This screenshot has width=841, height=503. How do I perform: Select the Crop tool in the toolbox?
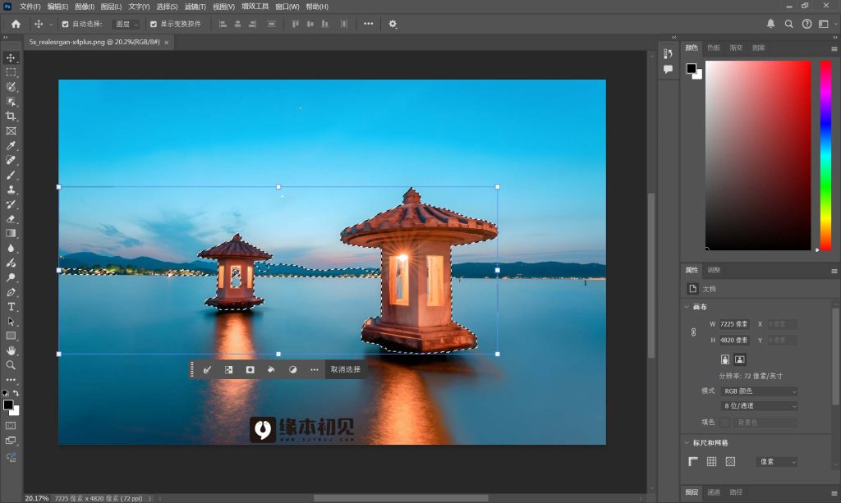(11, 116)
